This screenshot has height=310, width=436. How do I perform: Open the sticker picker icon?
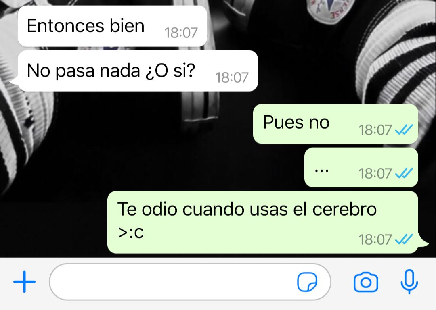click(307, 282)
